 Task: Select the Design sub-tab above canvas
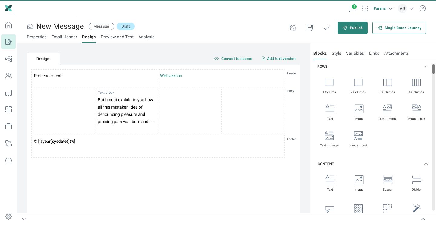pos(43,59)
